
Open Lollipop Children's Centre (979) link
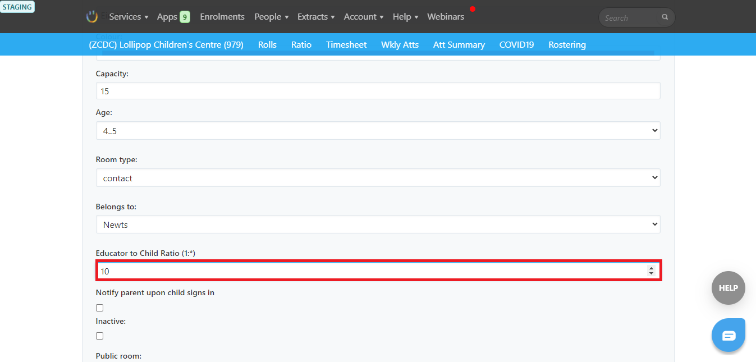(x=166, y=45)
